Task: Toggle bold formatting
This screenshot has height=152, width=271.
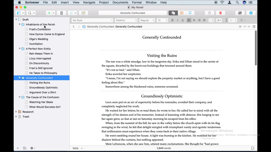Action: pyautogui.click(x=172, y=20)
